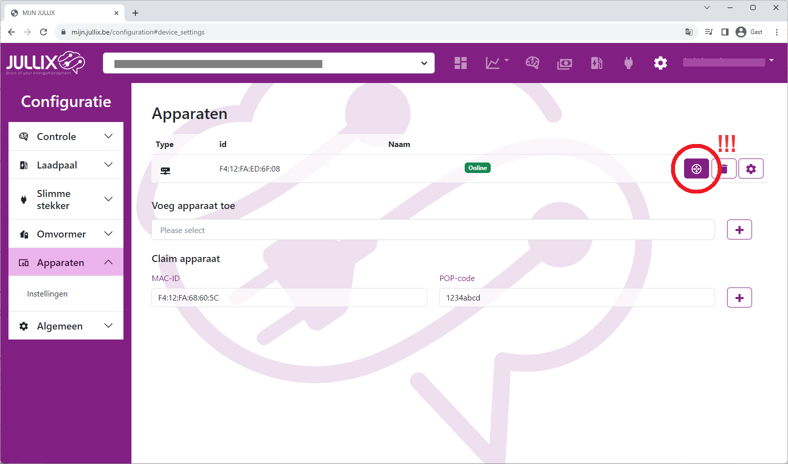Open a new browser tab
Viewport: 788px width, 464px height.
pos(135,13)
